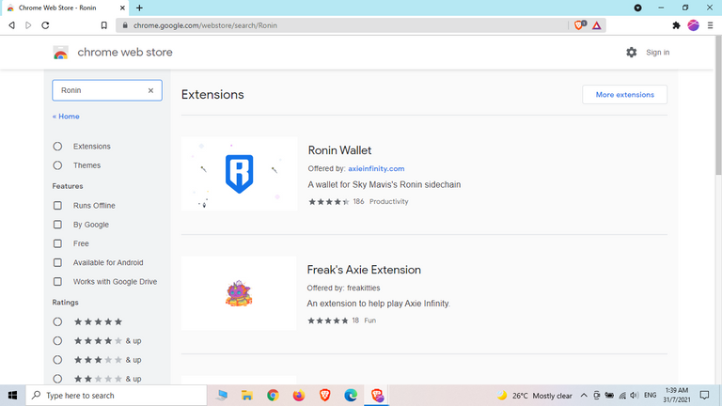The height and width of the screenshot is (406, 722).
Task: Enable the Runs Offline checkbox
Action: (57, 205)
